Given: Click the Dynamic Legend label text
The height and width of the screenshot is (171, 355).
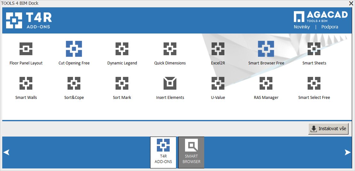Looking at the screenshot, I should 122,63.
